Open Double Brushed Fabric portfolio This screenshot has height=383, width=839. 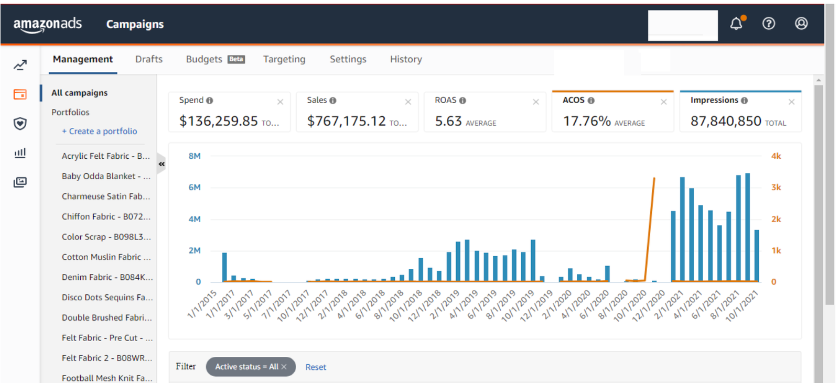click(x=107, y=318)
